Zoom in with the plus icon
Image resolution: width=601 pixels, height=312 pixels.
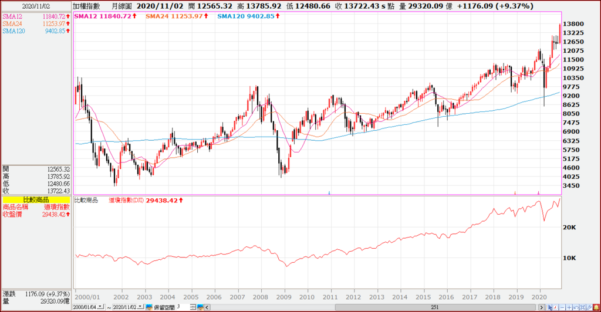point(569,307)
